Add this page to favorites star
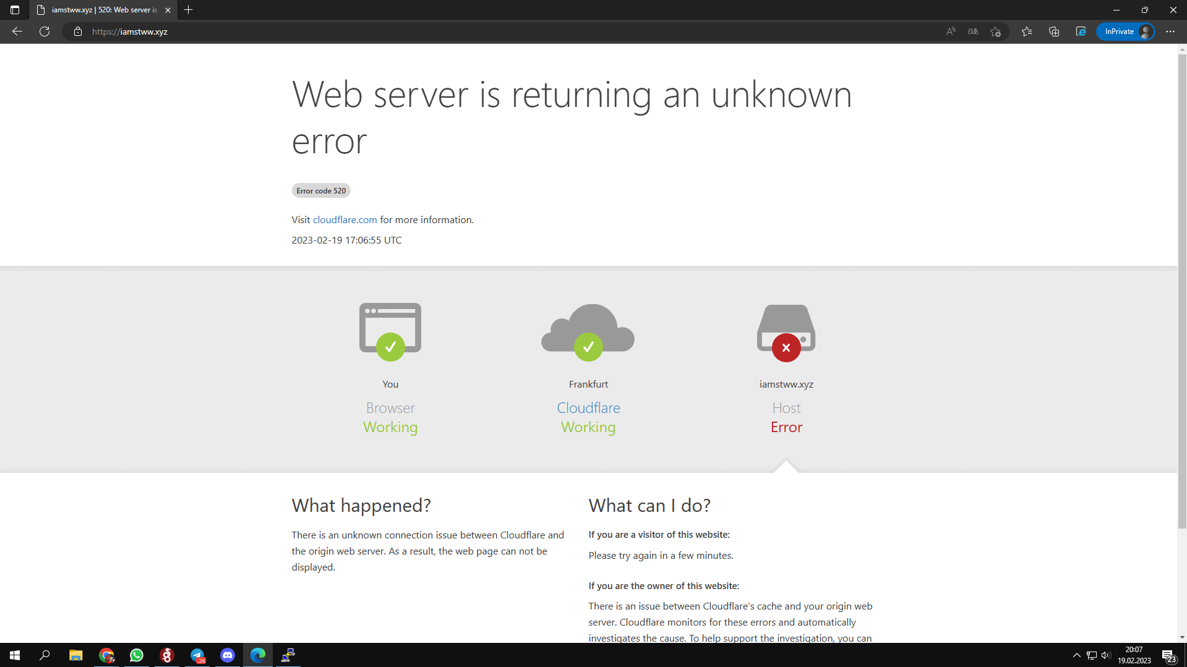The height and width of the screenshot is (667, 1187). pos(995,32)
